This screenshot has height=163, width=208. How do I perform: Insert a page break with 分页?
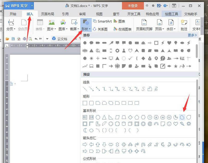tap(11, 25)
